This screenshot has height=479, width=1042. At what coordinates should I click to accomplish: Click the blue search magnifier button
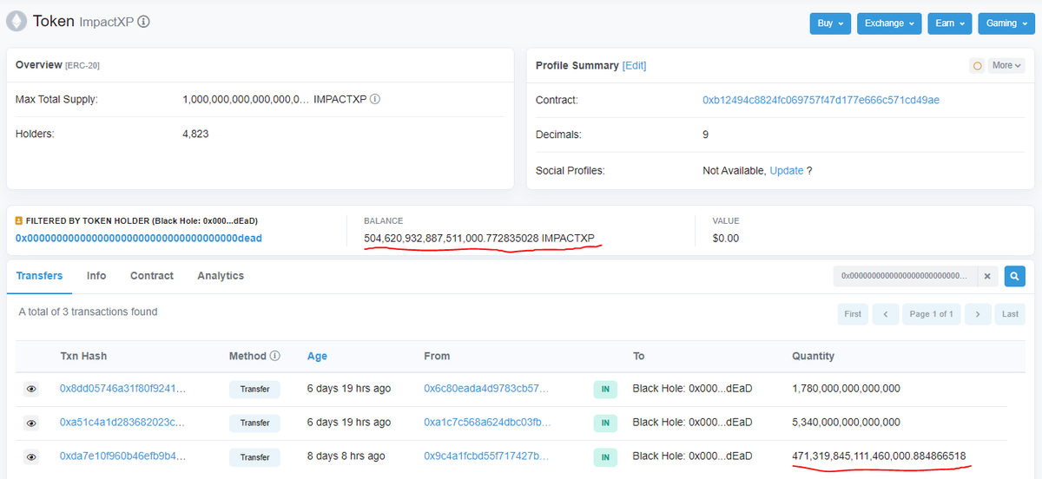1014,276
